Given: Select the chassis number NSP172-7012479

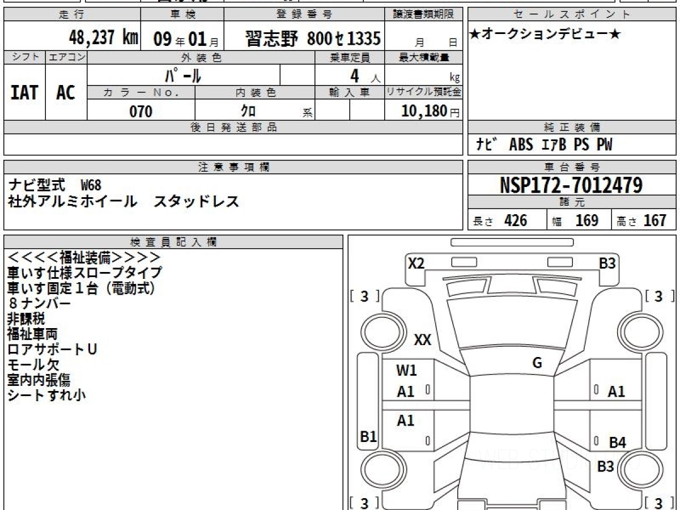Looking at the screenshot, I should 571,185.
